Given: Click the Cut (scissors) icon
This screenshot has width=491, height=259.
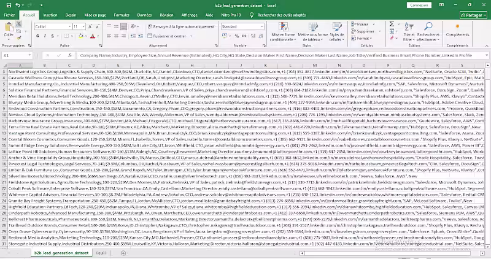Looking at the screenshot, I should 18,24.
